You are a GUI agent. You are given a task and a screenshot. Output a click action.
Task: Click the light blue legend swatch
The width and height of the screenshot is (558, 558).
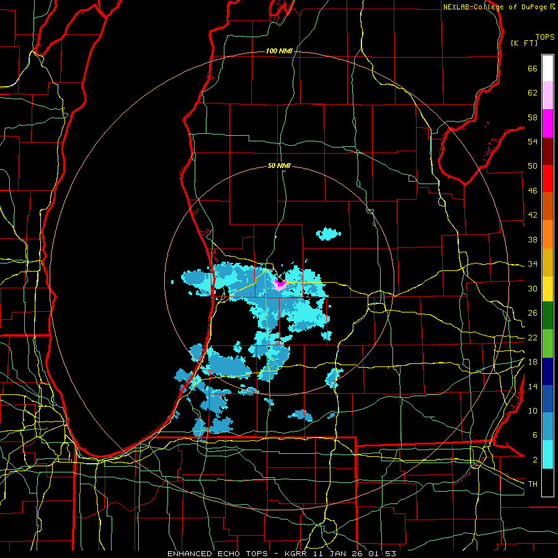[547, 427]
